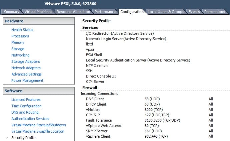Open the Virtual Machine Swapfile Location link
This screenshot has height=141, width=230.
click(x=38, y=131)
